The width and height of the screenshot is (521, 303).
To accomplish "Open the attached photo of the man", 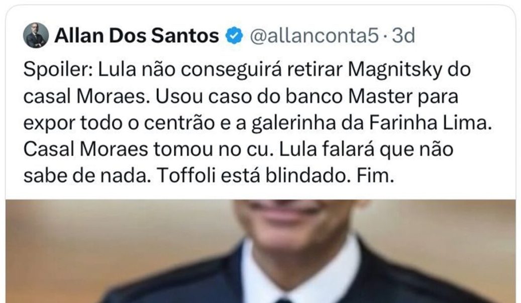I will (260, 251).
